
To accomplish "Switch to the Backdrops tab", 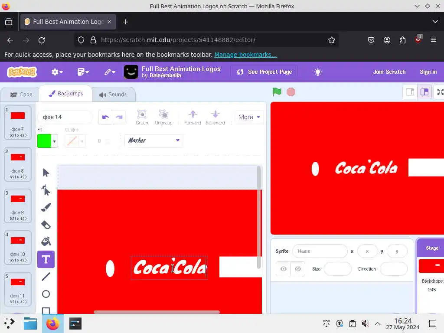I will [66, 94].
